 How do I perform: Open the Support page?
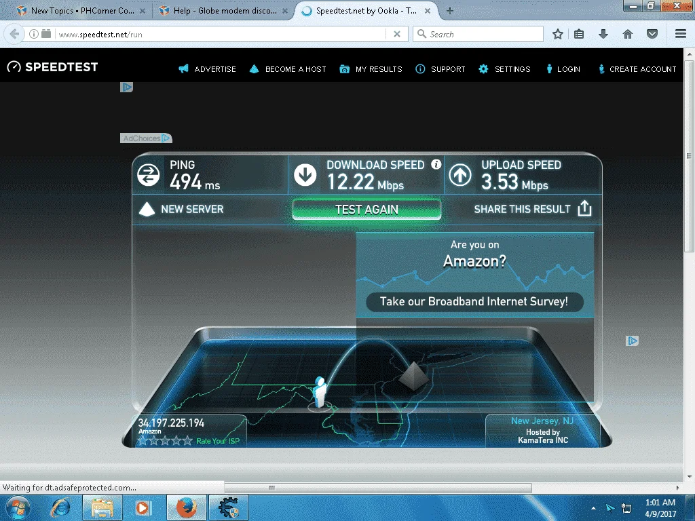(448, 69)
